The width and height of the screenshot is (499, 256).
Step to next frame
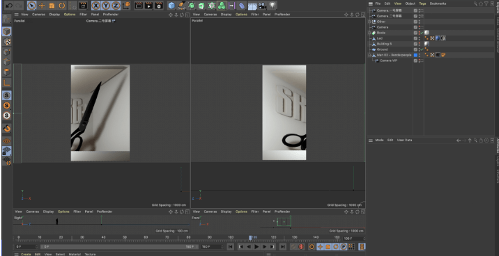(x=264, y=247)
